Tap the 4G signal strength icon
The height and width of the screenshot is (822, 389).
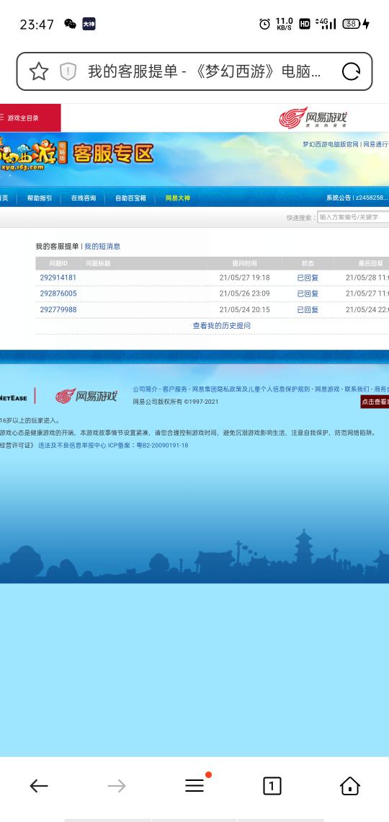[326, 24]
